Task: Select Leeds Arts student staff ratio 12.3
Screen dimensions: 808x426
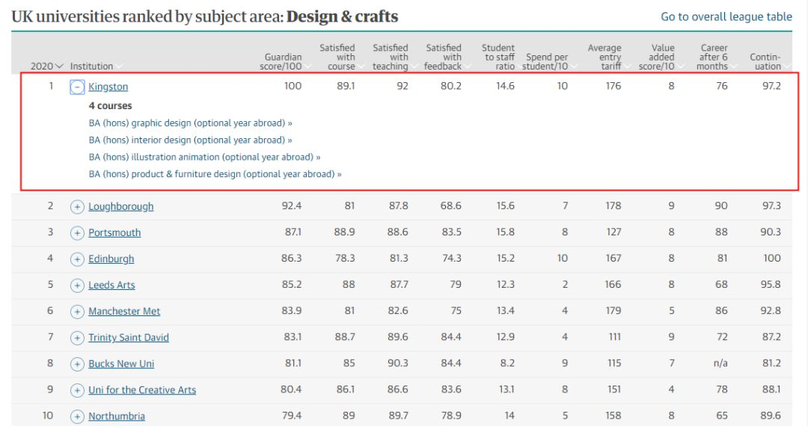Action: [x=505, y=285]
